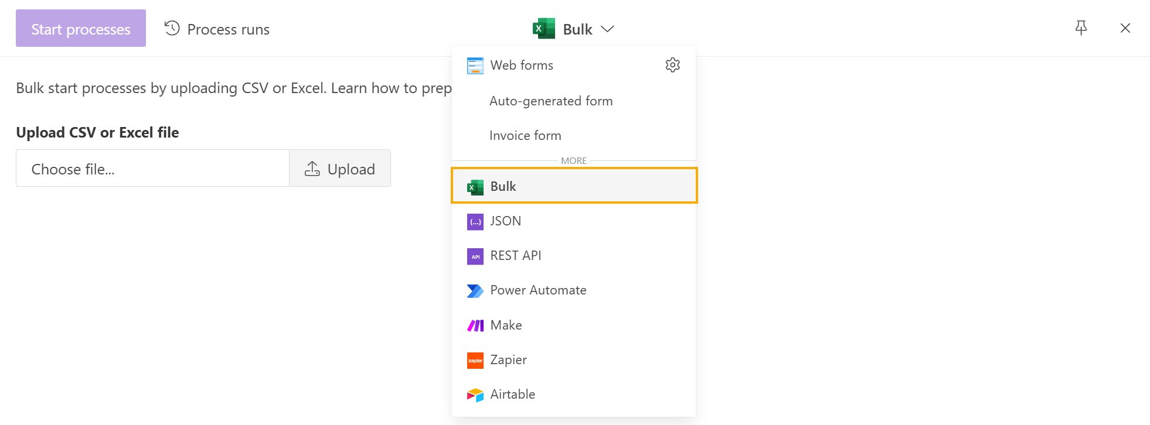Click the JSON braces icon
Viewport: 1150px width, 425px height.
pyautogui.click(x=475, y=222)
